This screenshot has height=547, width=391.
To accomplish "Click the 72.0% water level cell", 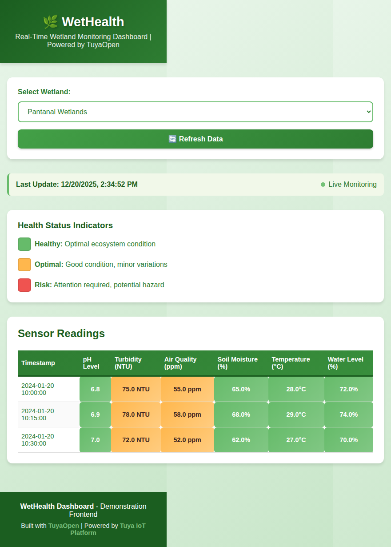I will point(349,389).
